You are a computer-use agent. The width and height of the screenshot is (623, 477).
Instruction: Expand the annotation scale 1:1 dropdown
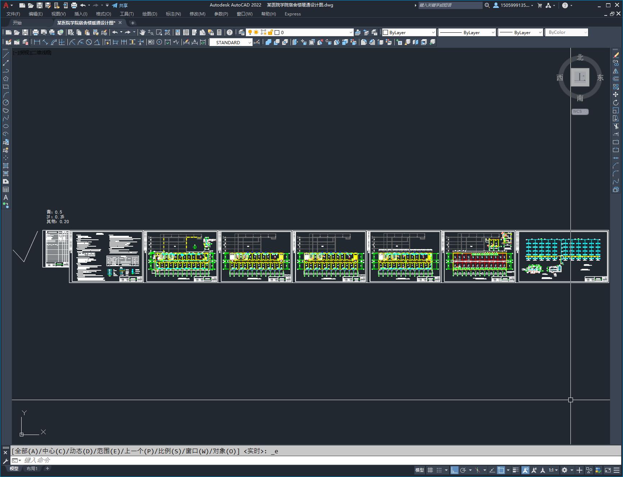pyautogui.click(x=553, y=470)
